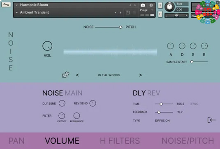Adjust the Decay (D) knob
The image size is (220, 149).
pos(182,46)
